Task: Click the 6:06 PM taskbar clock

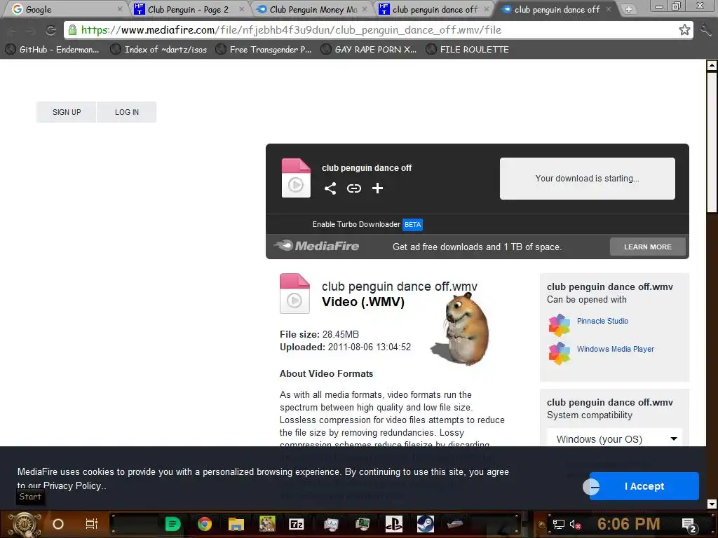Action: (628, 524)
